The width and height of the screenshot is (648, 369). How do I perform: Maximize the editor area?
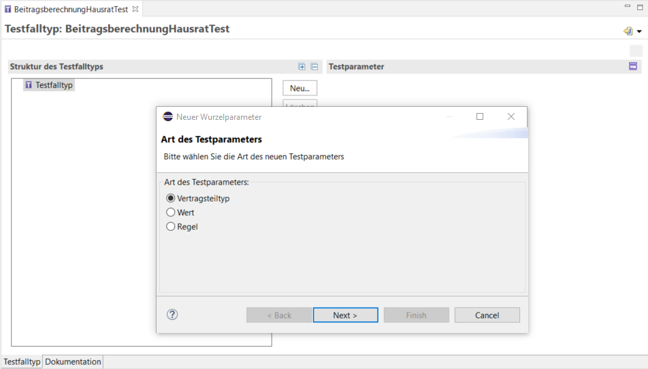[640, 7]
